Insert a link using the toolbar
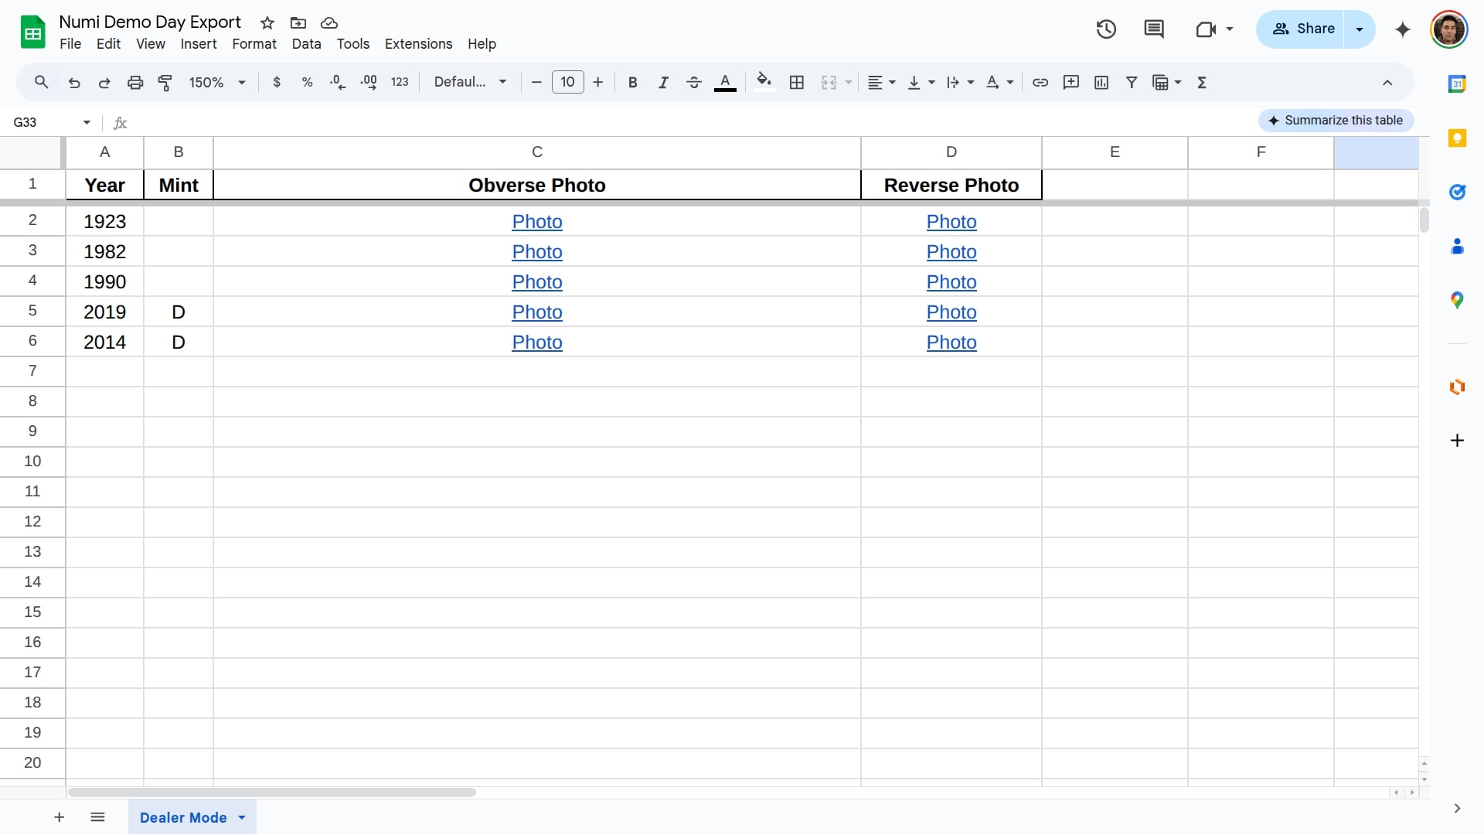The image size is (1484, 835). pos(1040,83)
